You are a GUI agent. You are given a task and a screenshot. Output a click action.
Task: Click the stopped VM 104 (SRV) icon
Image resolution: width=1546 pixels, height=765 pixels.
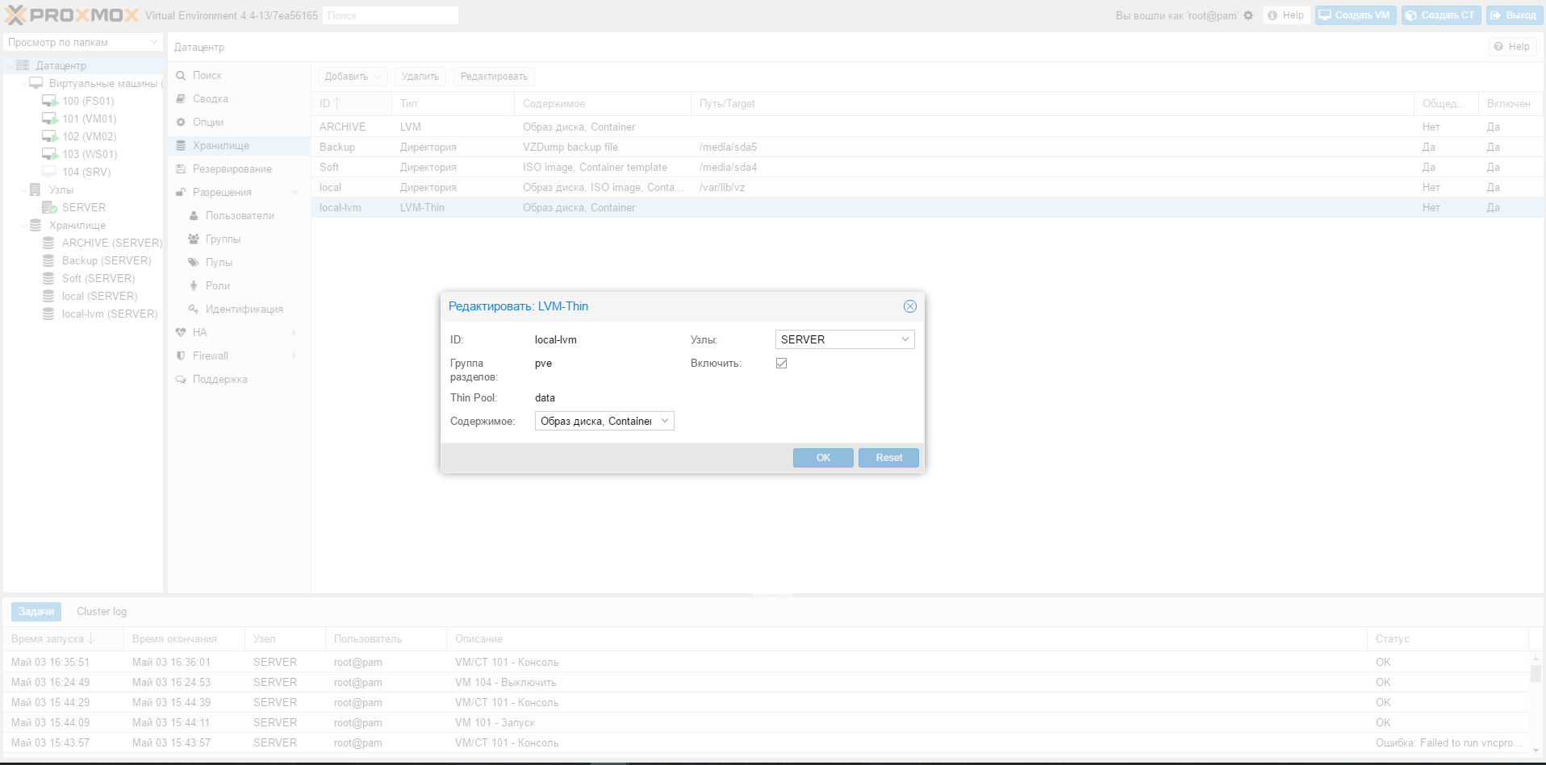tap(49, 172)
